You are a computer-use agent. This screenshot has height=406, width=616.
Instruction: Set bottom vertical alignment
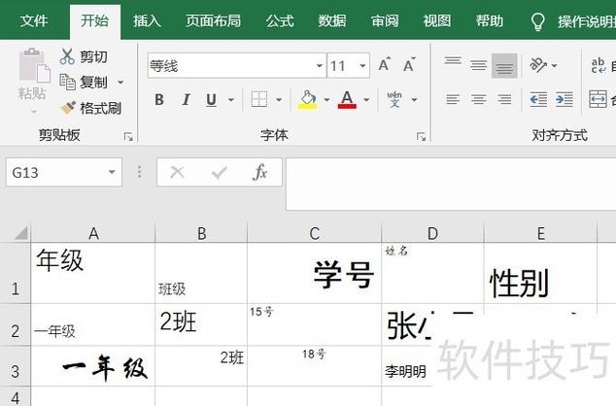click(x=504, y=66)
